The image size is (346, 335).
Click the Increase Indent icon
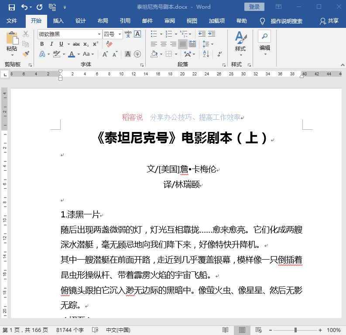211,34
